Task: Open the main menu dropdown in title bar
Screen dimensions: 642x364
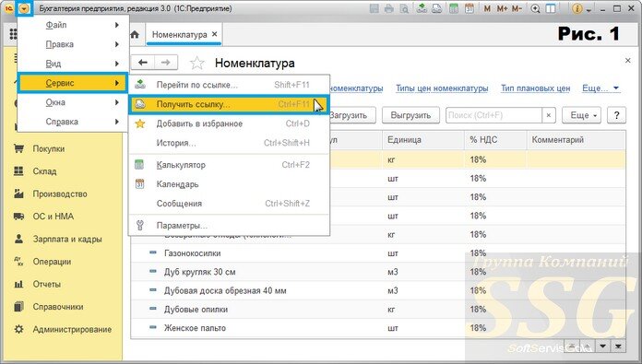Action: (24, 8)
